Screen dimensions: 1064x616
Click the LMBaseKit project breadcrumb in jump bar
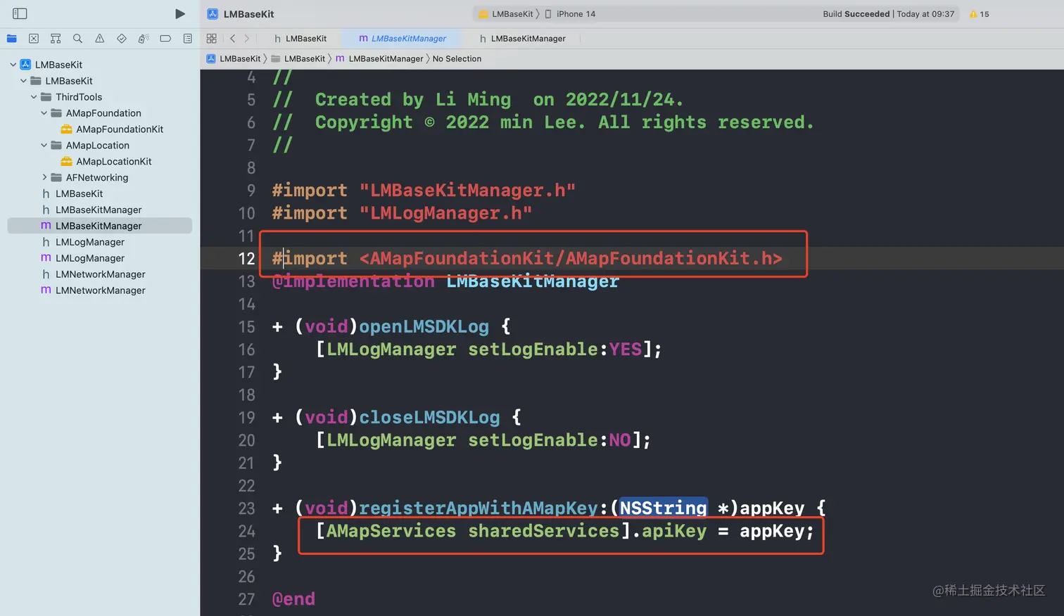coord(234,58)
